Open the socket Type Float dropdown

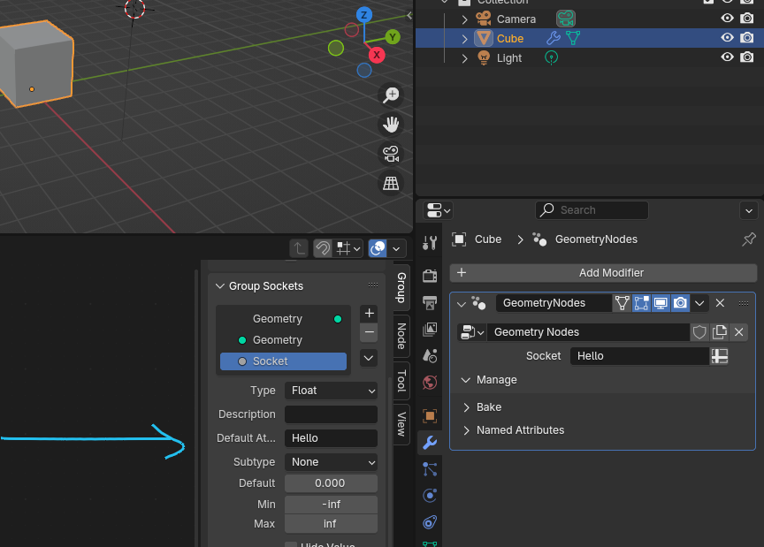coord(331,391)
